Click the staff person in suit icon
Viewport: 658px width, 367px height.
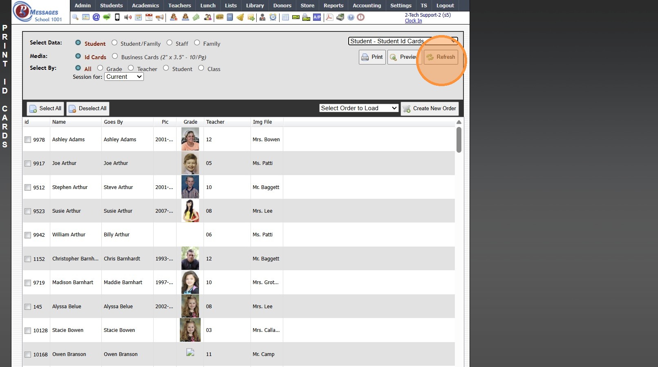(x=262, y=17)
